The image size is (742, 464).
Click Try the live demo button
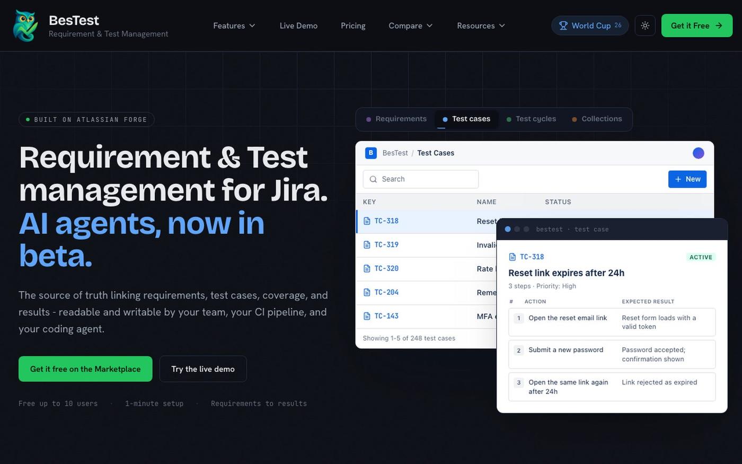(x=203, y=369)
